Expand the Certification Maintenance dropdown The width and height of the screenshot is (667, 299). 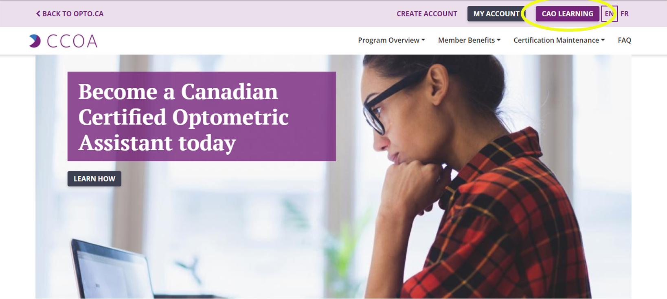click(x=559, y=40)
